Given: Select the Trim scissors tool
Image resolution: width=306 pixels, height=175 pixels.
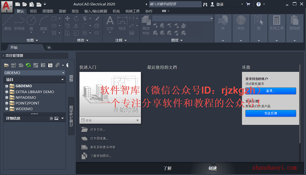Looking at the screenshot, I should 85,18.
